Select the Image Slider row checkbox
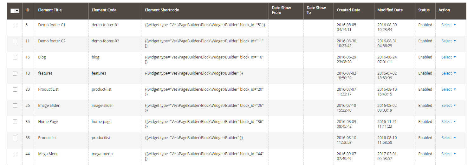Viewport: 474px width, 165px height. click(15, 106)
